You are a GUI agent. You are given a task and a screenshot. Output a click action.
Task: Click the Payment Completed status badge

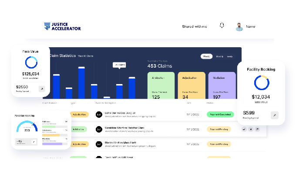pos(220,114)
